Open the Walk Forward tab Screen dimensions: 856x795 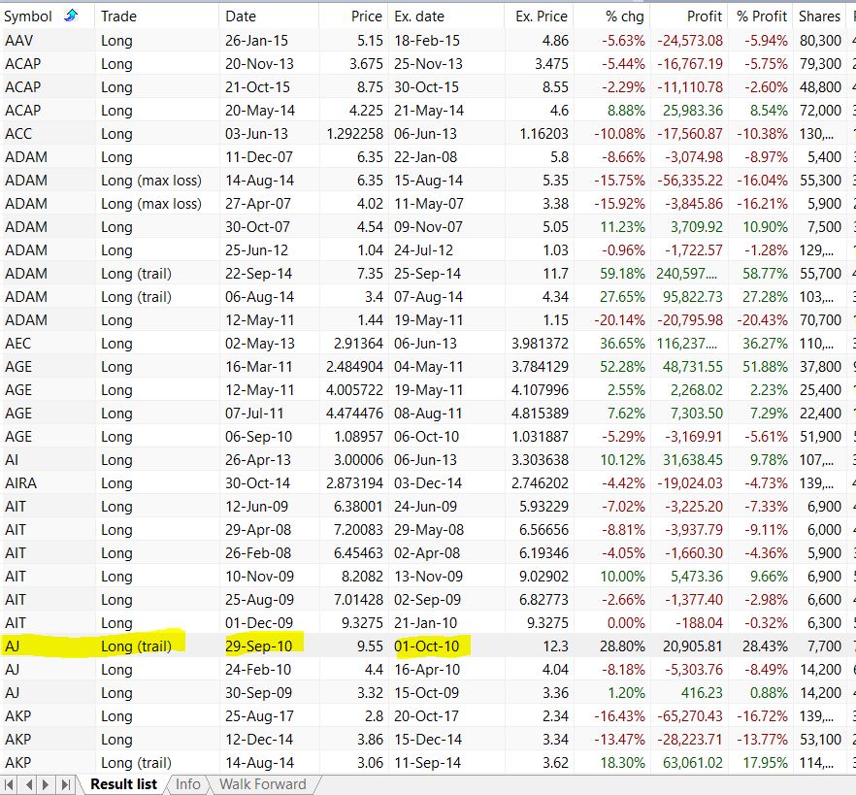[261, 783]
